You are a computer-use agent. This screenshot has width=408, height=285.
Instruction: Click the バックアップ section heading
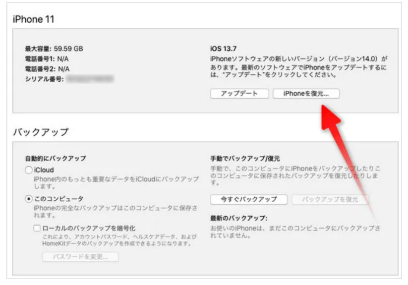[x=41, y=132]
